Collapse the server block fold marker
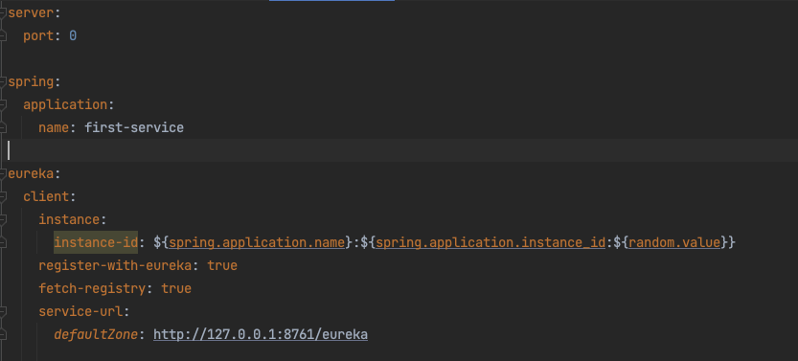The image size is (798, 361). [3, 13]
